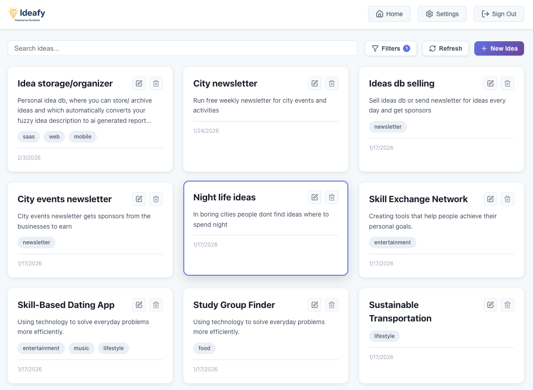This screenshot has height=390, width=533.
Task: Delete the City newsletter idea
Action: tap(332, 83)
